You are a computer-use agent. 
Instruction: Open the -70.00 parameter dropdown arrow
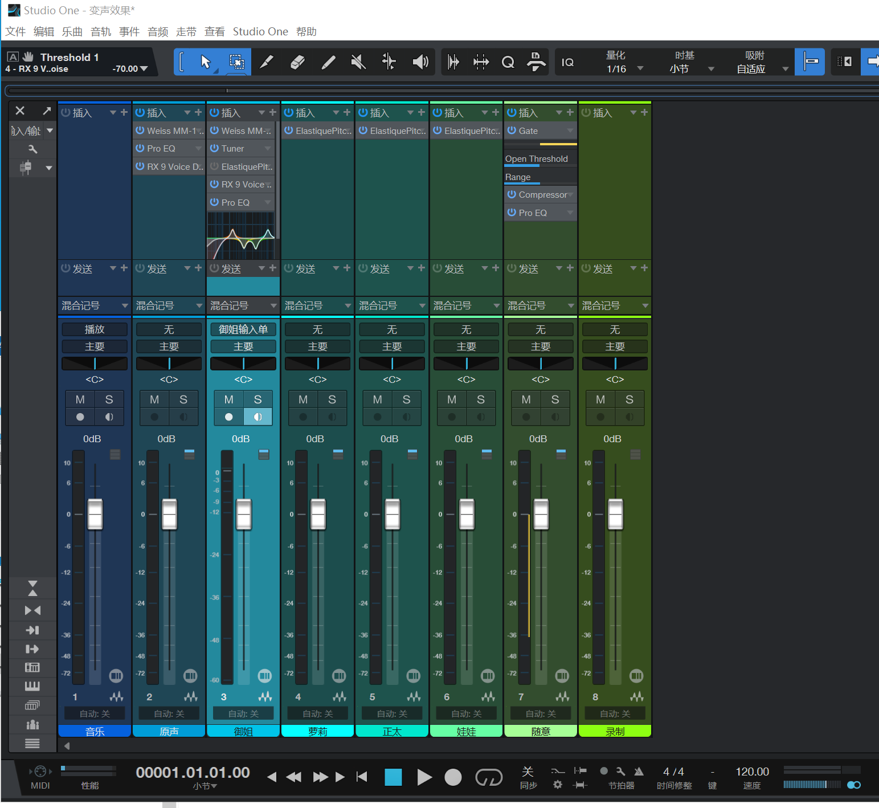(144, 69)
